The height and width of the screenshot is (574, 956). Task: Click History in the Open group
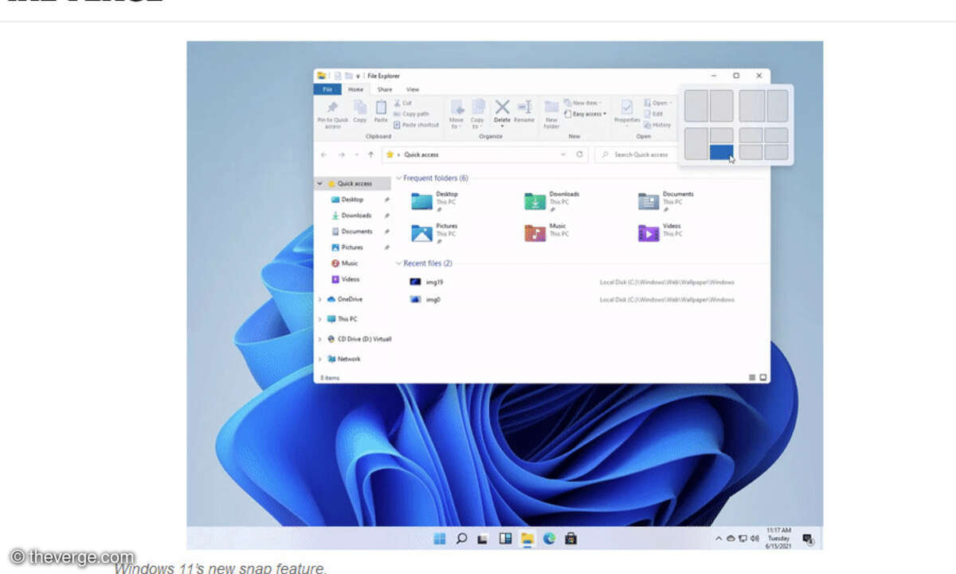(658, 125)
